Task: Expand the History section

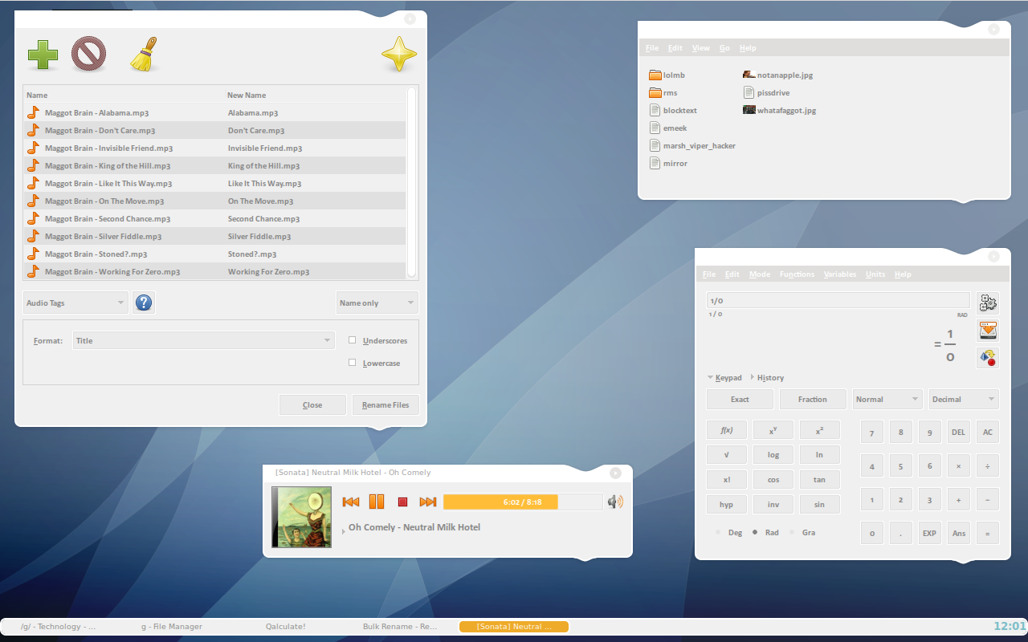Action: coord(767,377)
